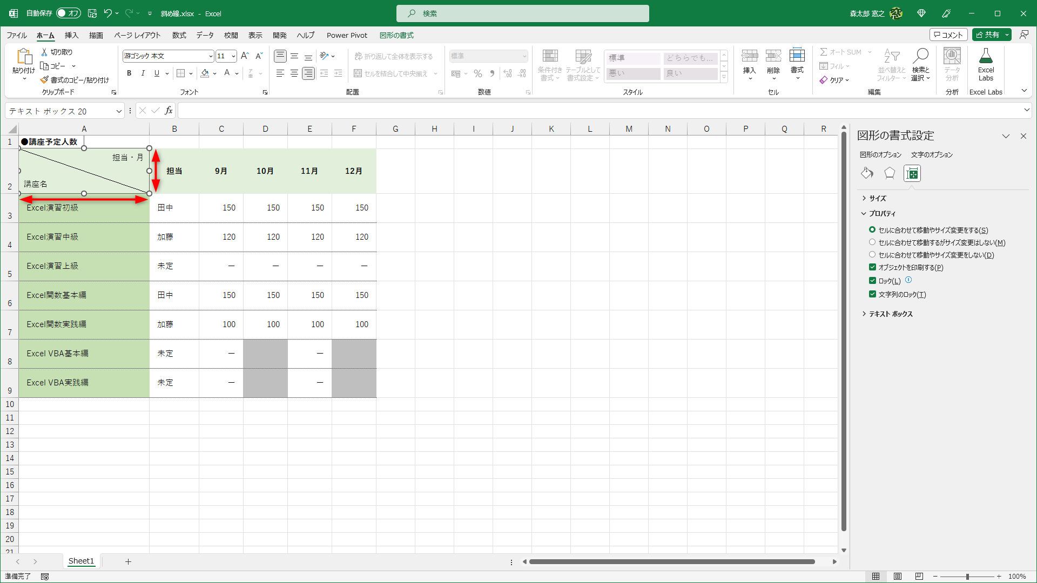Switch to Text Options tab

click(x=932, y=154)
